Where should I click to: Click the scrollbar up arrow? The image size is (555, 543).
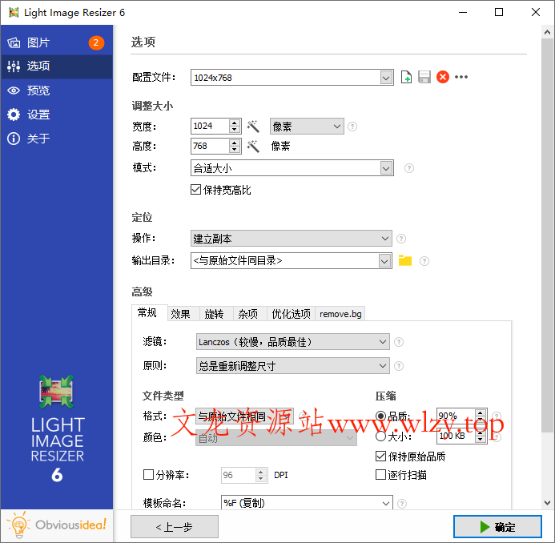547,32
